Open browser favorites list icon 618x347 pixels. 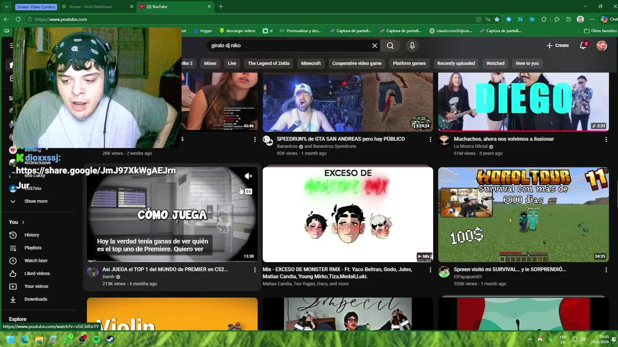[557, 19]
